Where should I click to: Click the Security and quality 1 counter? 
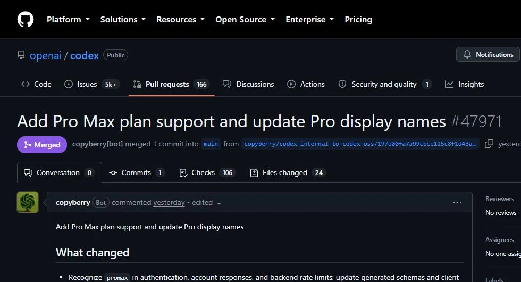[x=427, y=85]
